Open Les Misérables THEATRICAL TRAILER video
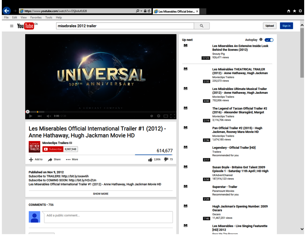Image resolution: width=306 pixels, height=236 pixels. coord(240,71)
